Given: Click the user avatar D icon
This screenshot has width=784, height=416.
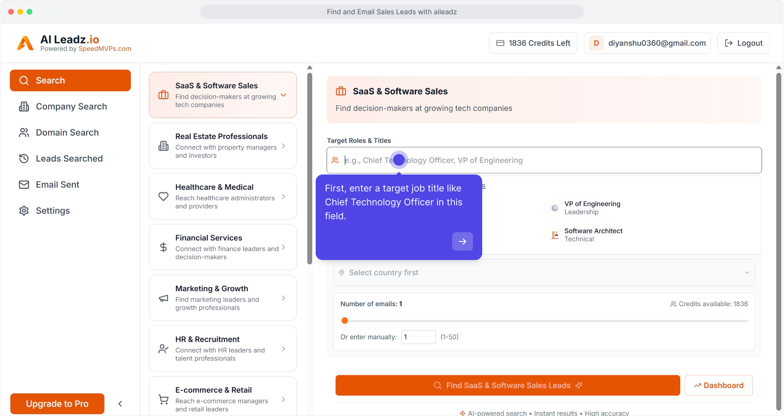Looking at the screenshot, I should 596,43.
